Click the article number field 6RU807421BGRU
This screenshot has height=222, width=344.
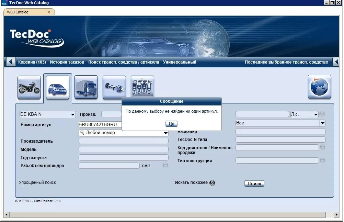pyautogui.click(x=100, y=124)
